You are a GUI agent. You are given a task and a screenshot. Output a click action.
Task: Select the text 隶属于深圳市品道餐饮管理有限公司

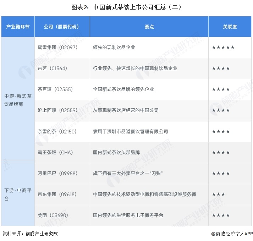[130, 132]
